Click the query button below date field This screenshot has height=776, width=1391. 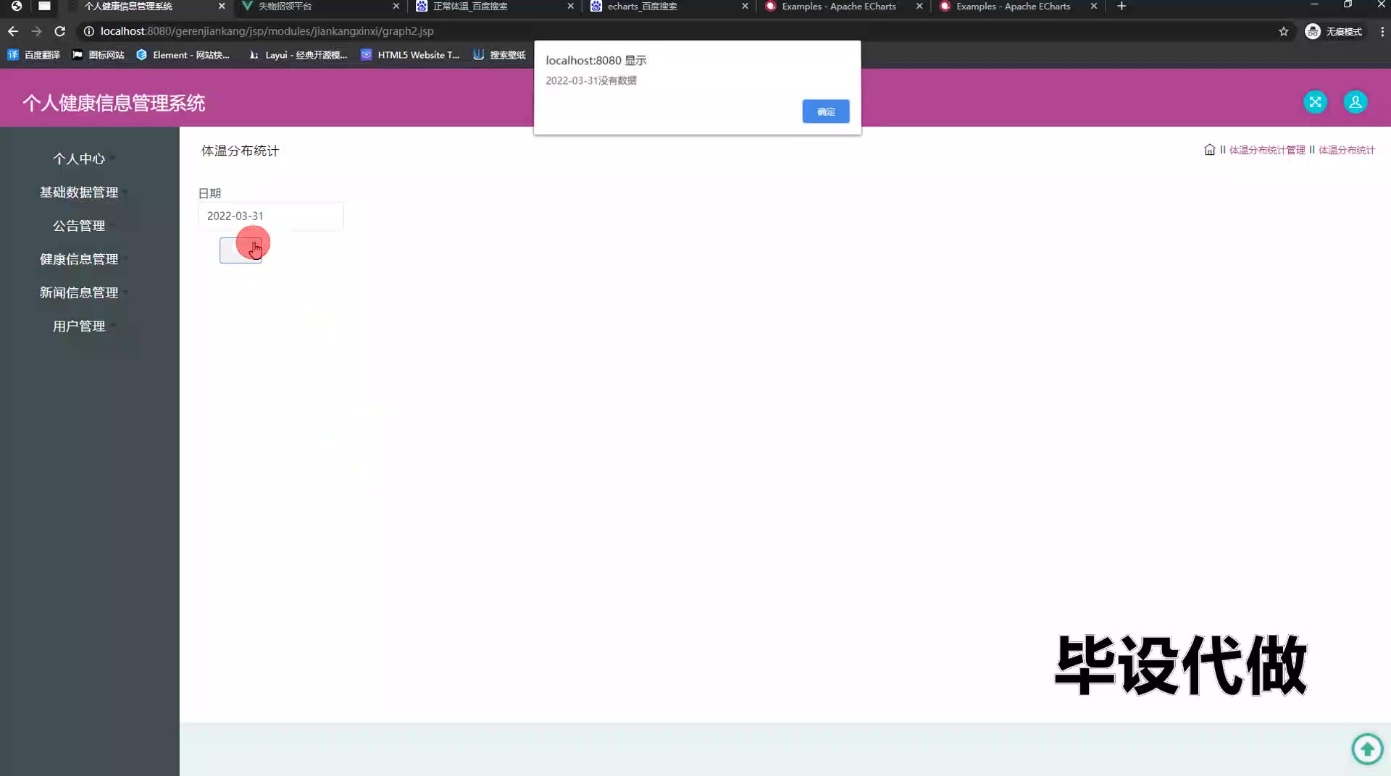click(x=241, y=250)
